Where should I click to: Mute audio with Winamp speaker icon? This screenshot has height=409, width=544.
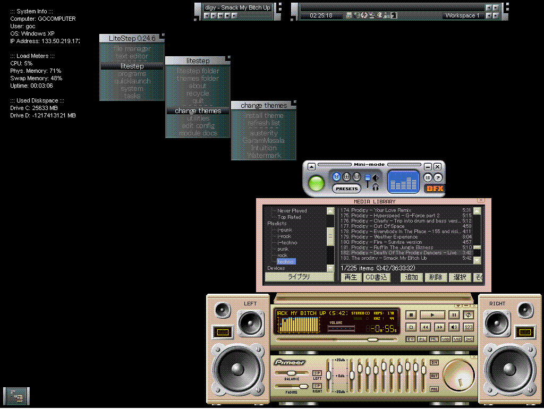[454, 327]
